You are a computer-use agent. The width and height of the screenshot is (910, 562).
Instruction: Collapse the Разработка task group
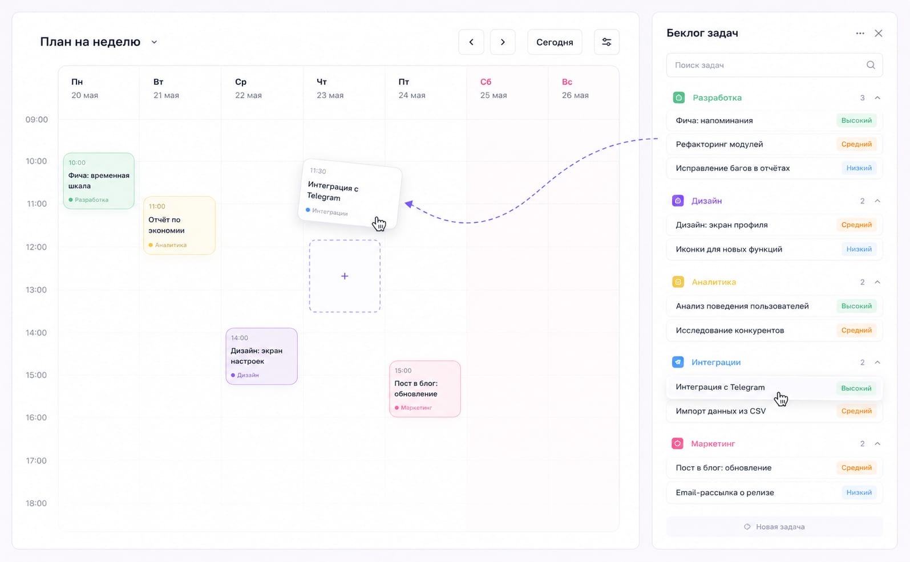click(x=877, y=98)
